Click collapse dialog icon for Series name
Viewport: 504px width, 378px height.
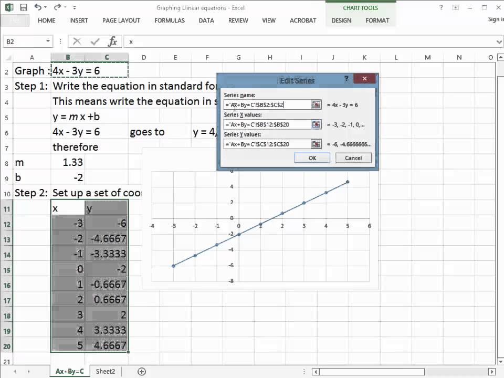tap(316, 105)
